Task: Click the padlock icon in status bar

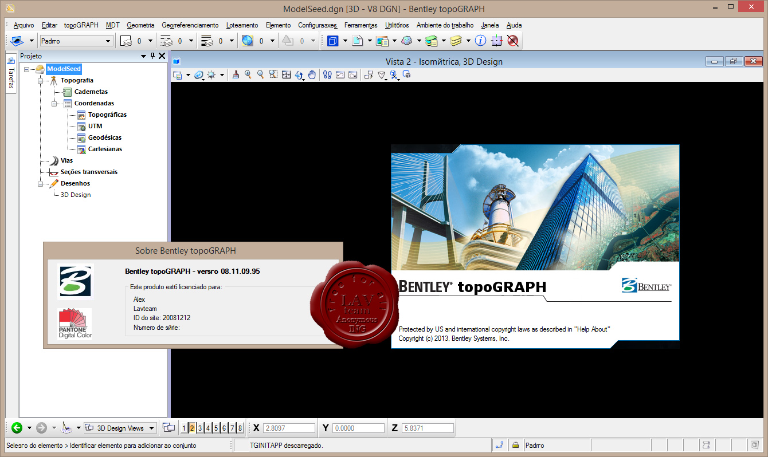Action: [515, 445]
